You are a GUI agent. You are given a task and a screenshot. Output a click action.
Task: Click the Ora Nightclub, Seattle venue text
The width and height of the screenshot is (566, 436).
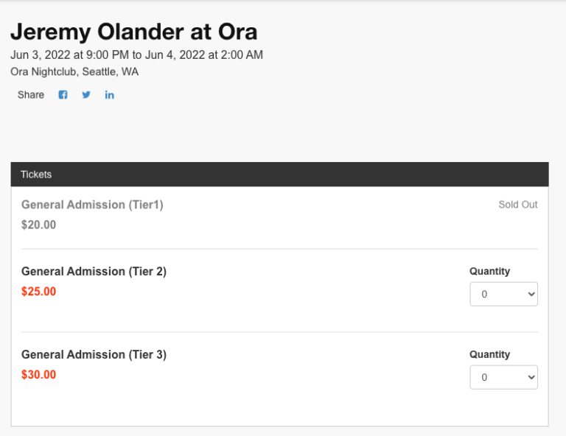click(x=74, y=72)
